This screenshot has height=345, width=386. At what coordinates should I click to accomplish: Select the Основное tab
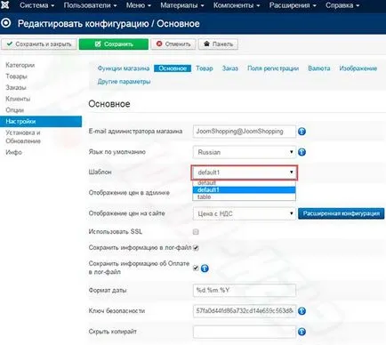[x=173, y=68]
